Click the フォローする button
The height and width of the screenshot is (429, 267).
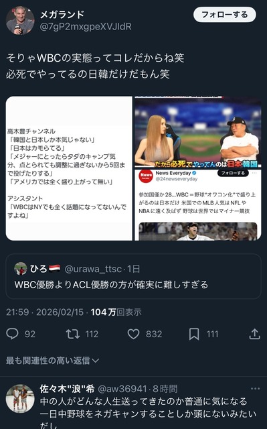(225, 15)
